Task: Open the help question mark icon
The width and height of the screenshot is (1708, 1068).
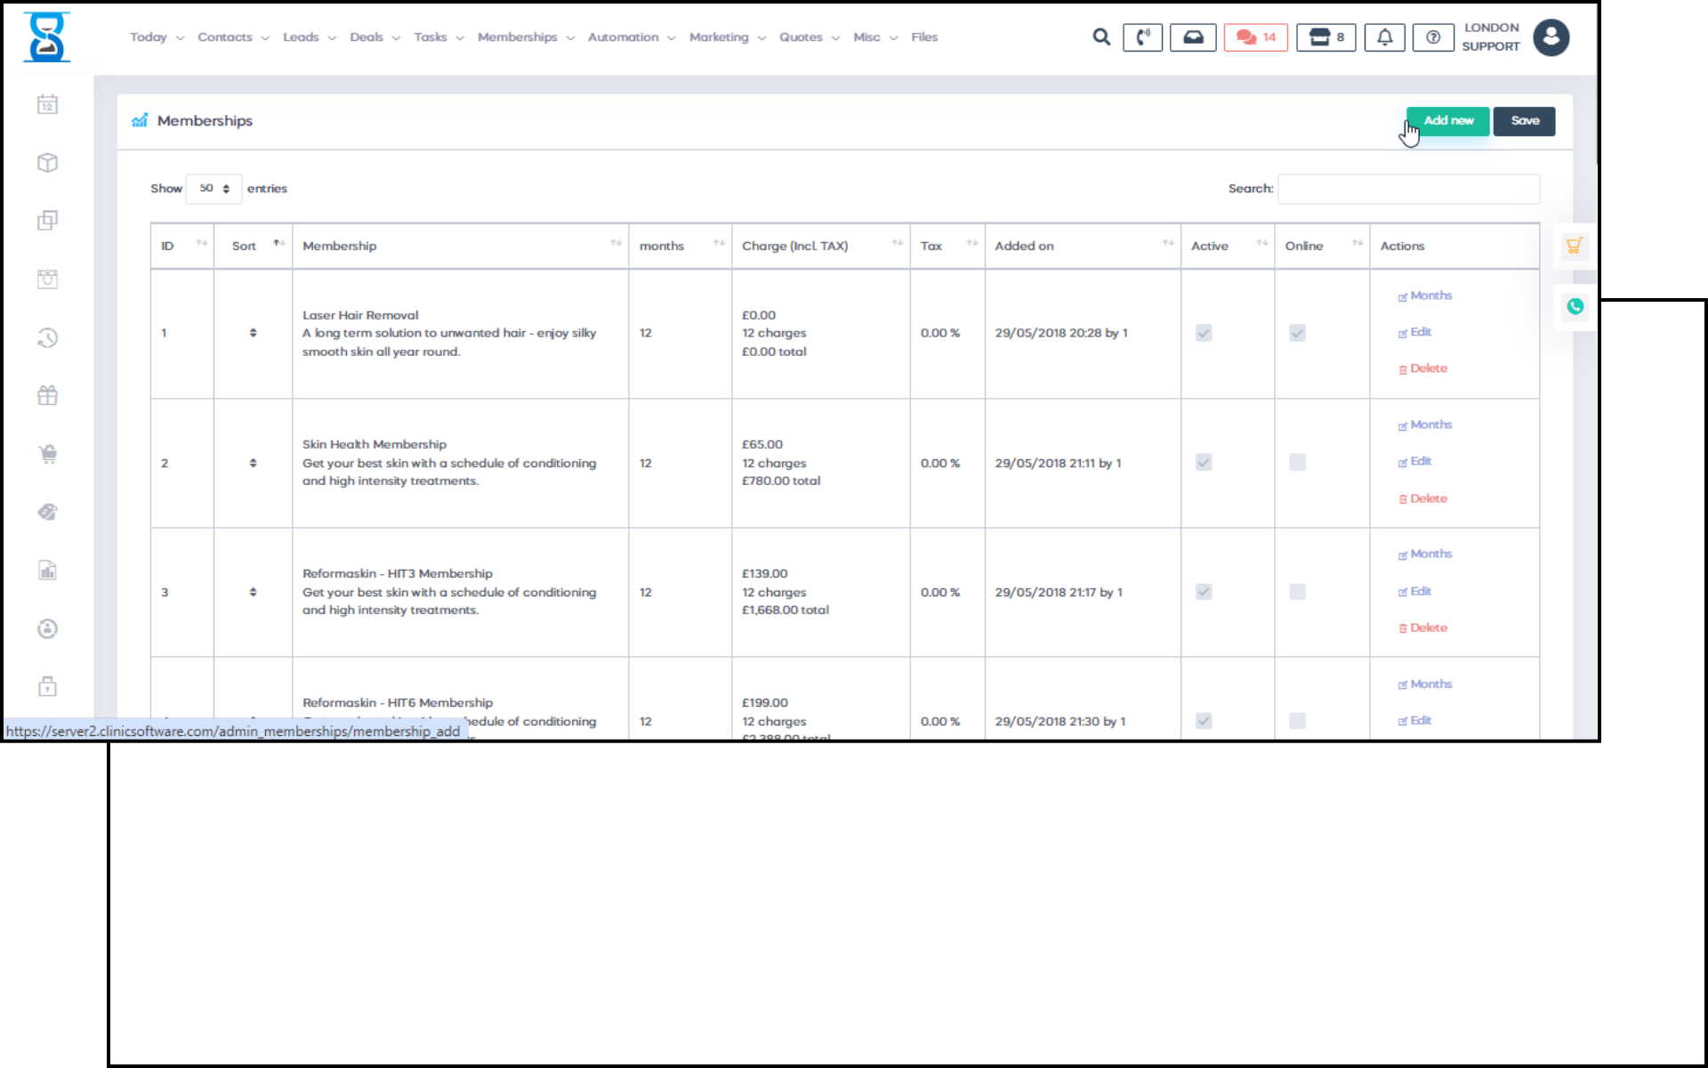Action: click(1432, 37)
